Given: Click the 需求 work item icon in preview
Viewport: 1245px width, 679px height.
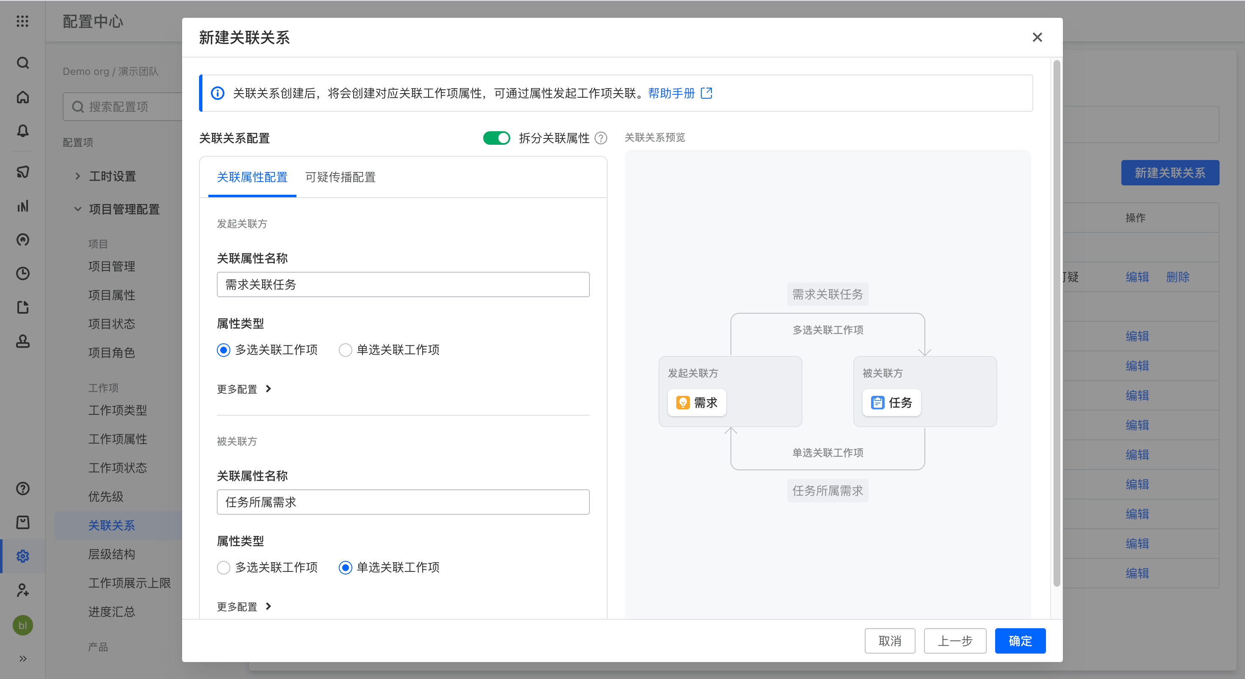Looking at the screenshot, I should [x=683, y=403].
